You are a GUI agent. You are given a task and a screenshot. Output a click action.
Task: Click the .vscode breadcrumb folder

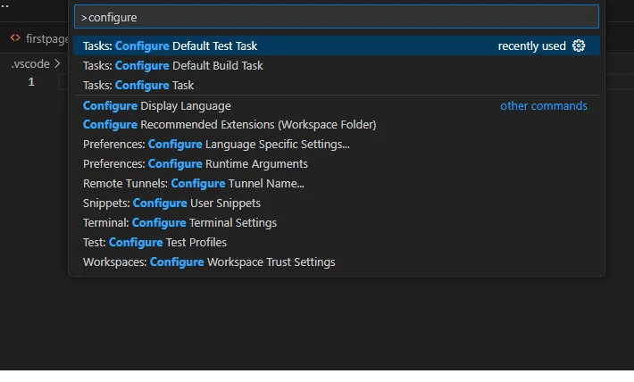[x=30, y=64]
